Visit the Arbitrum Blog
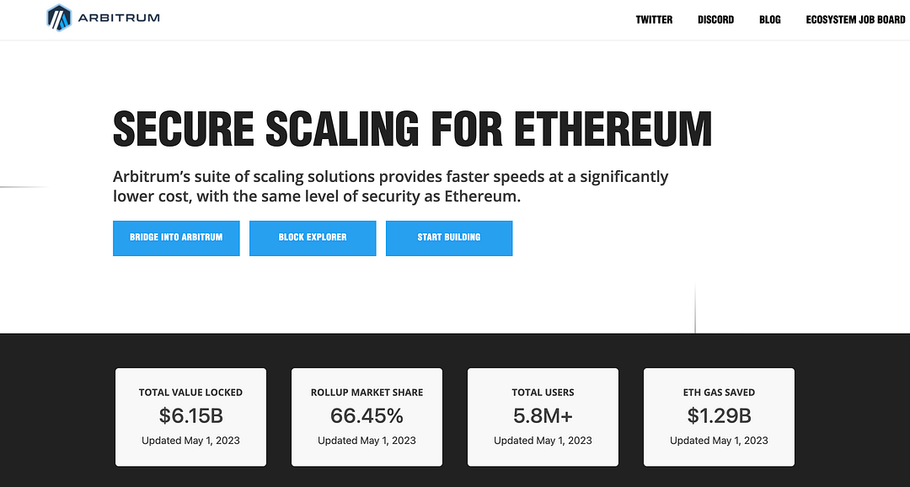This screenshot has width=910, height=487. tap(769, 19)
